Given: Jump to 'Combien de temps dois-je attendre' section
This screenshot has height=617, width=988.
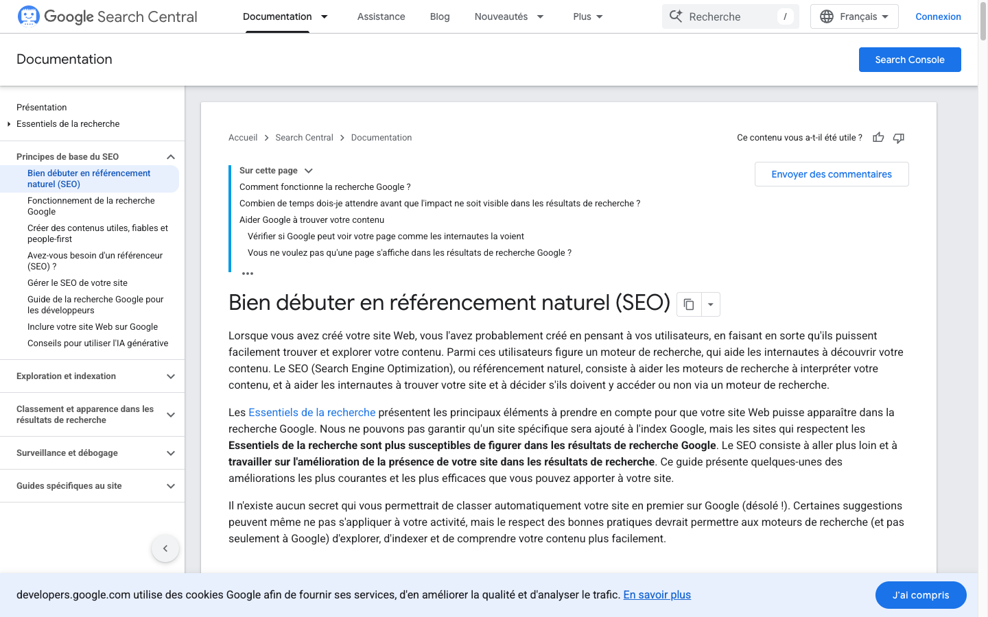Looking at the screenshot, I should [440, 204].
